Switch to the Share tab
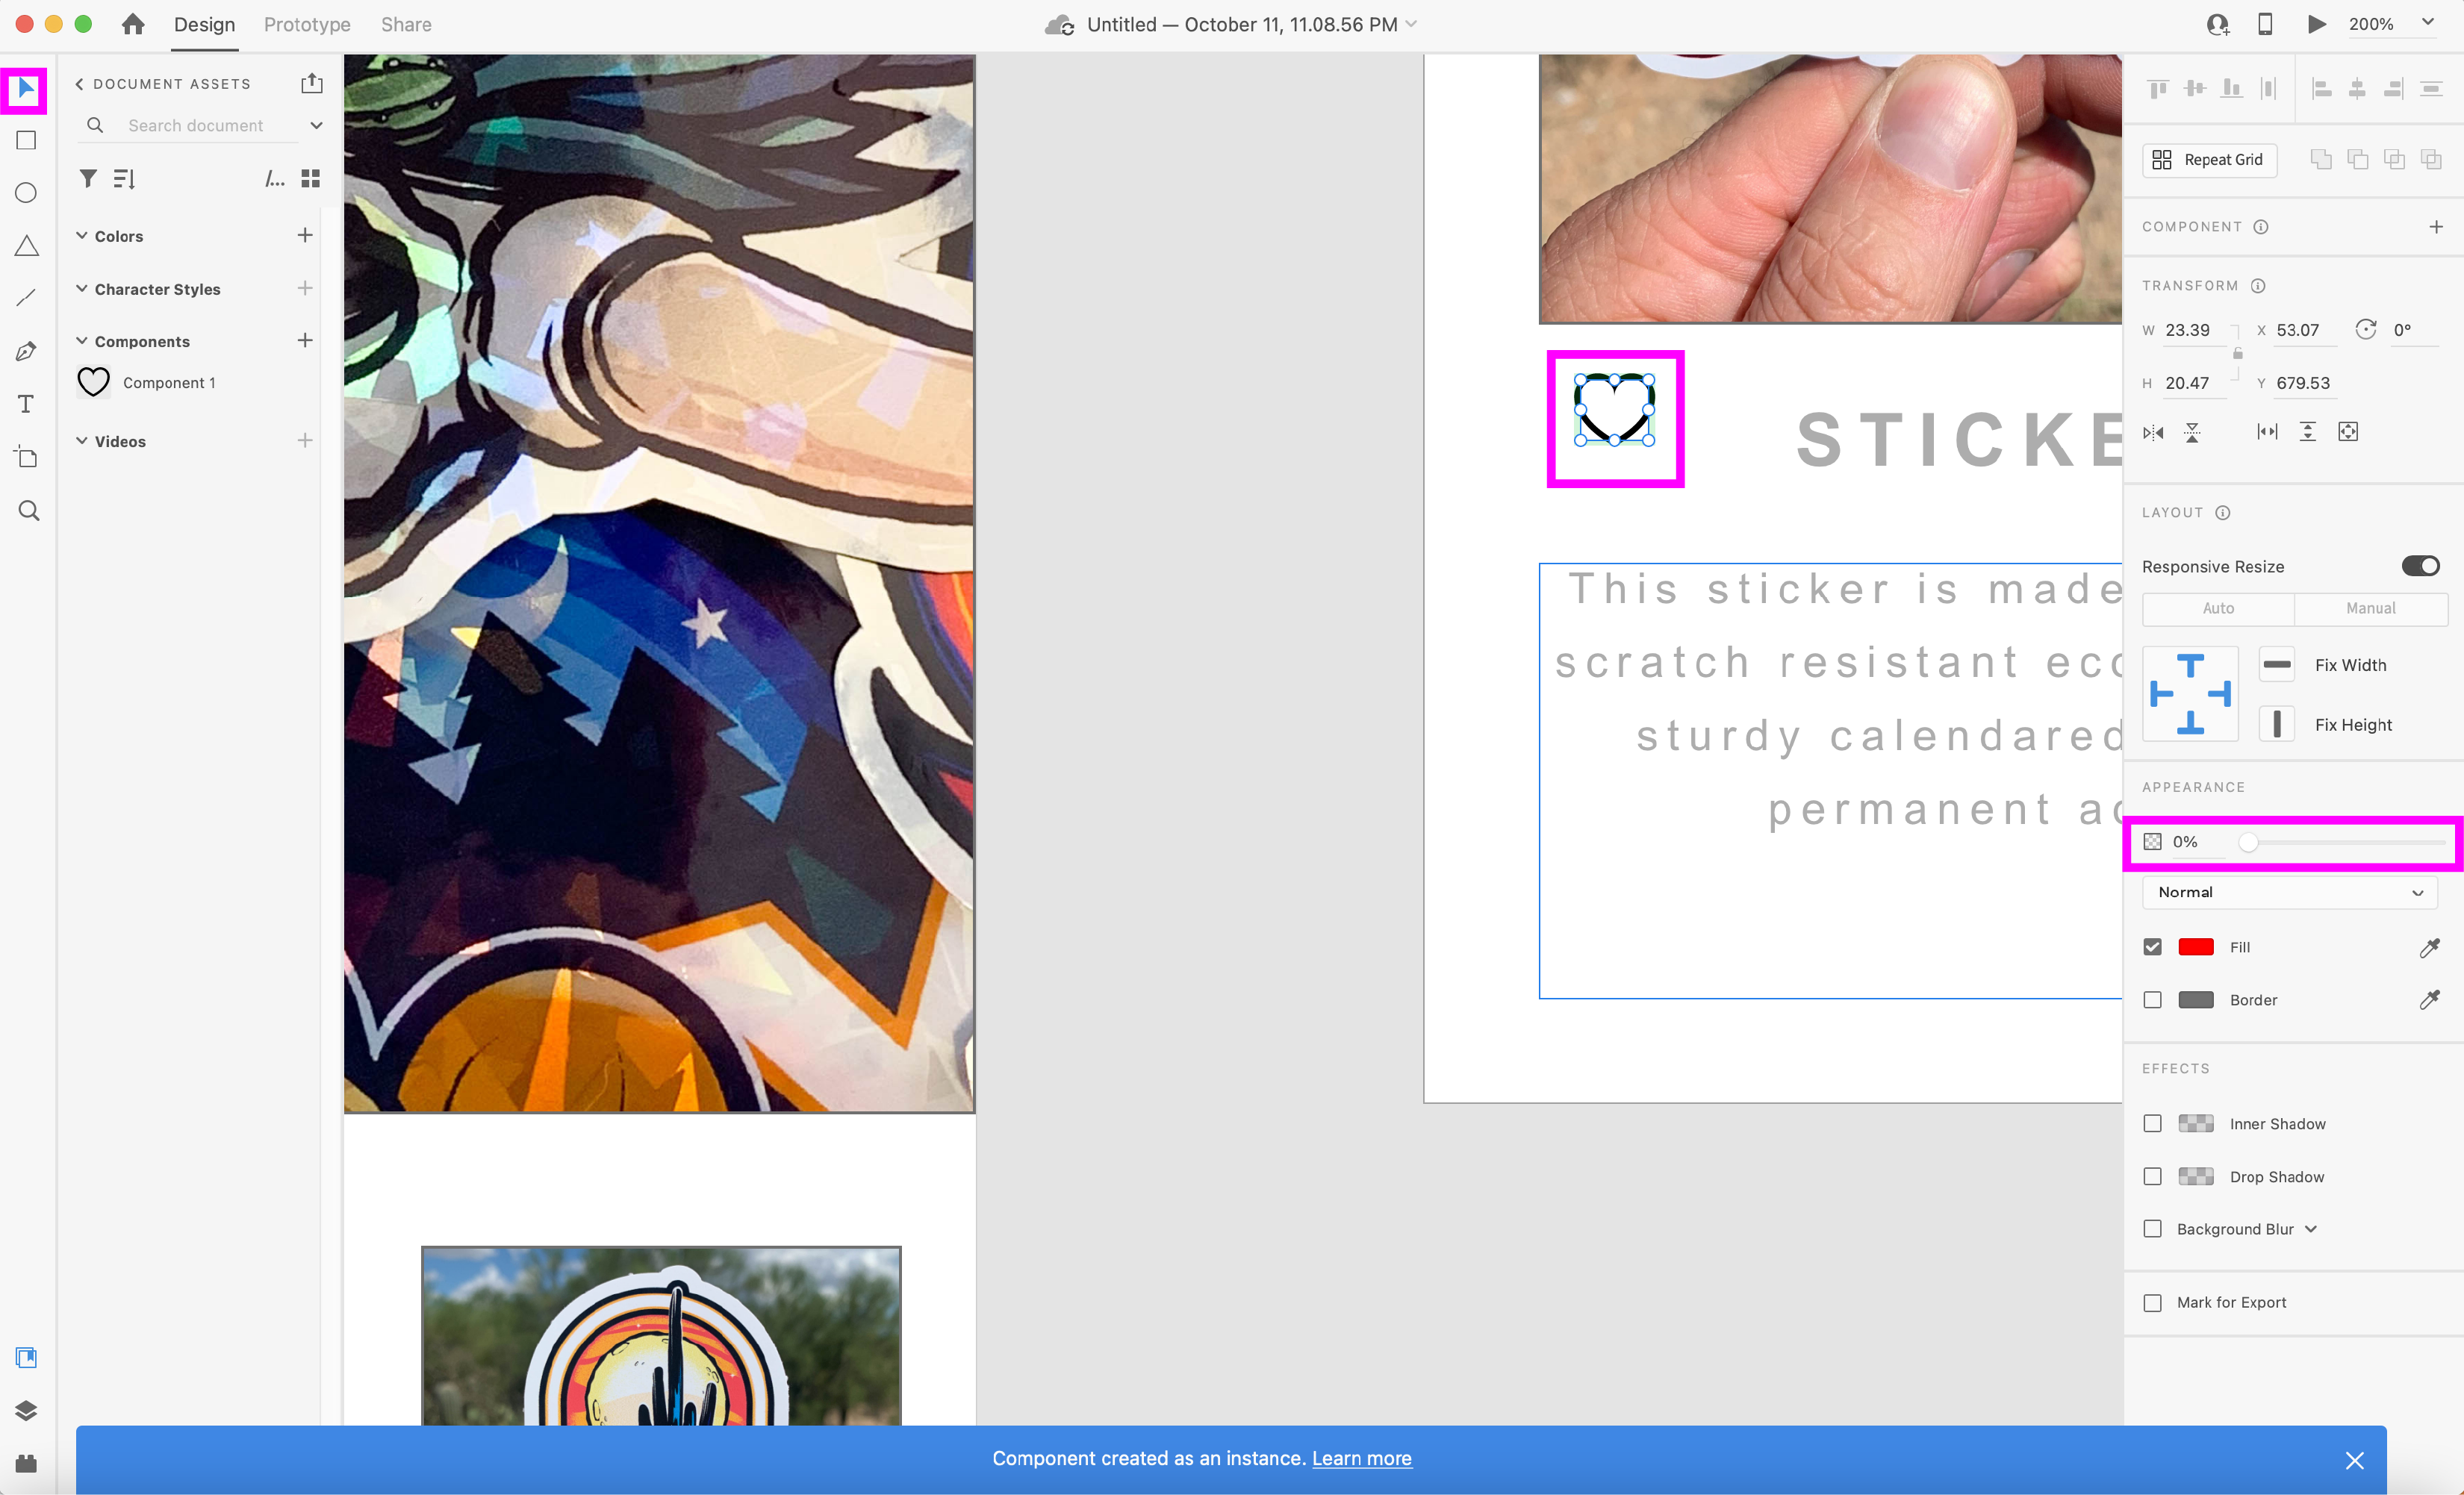This screenshot has height=1495, width=2464. point(406,24)
